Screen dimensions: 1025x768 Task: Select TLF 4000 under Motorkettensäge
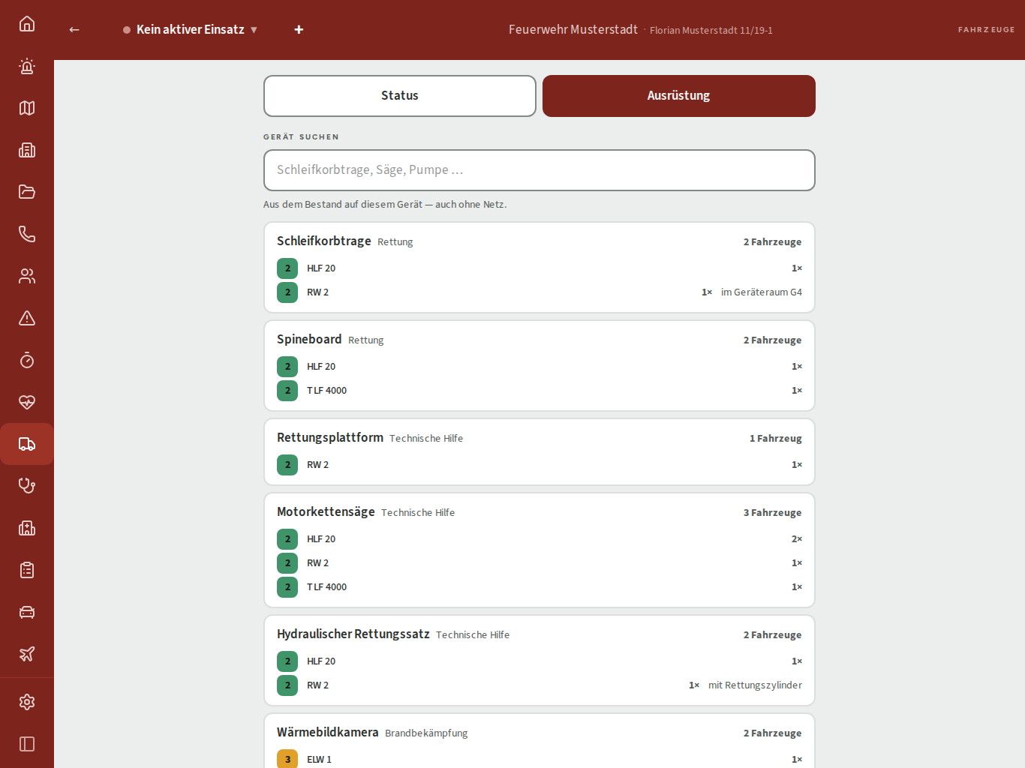click(540, 587)
